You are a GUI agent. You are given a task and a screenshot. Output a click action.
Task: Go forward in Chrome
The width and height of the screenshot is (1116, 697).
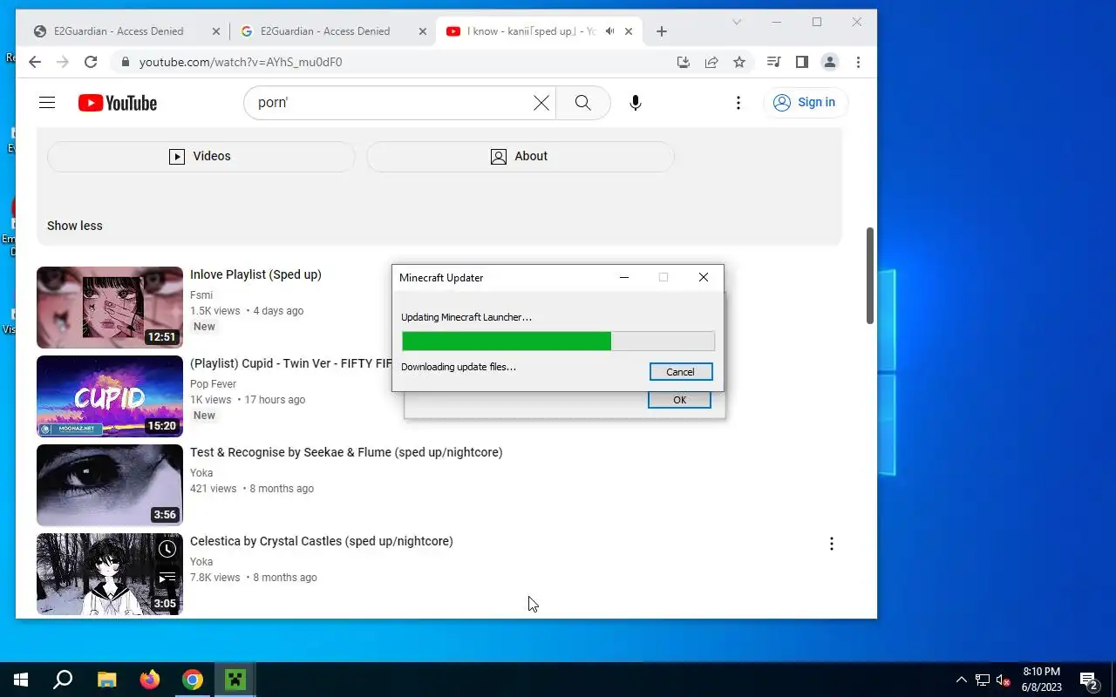coord(63,62)
